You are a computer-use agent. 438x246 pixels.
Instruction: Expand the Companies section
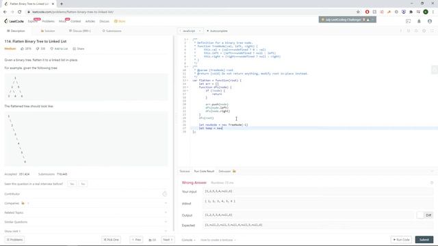tap(86, 204)
